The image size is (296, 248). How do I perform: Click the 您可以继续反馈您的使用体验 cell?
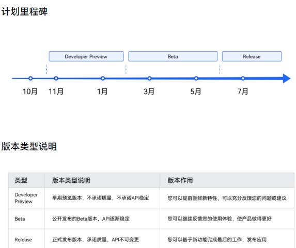coord(227,219)
